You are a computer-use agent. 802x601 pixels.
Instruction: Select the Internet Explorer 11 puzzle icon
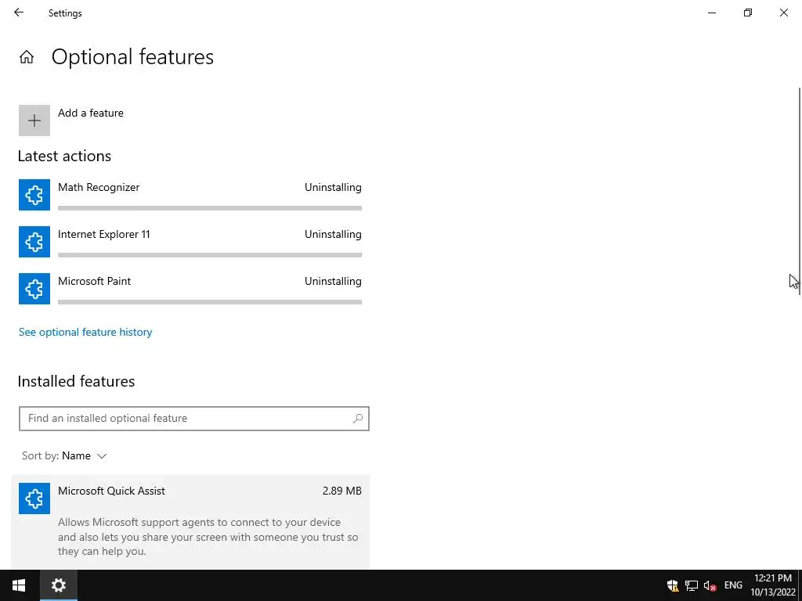tap(34, 242)
